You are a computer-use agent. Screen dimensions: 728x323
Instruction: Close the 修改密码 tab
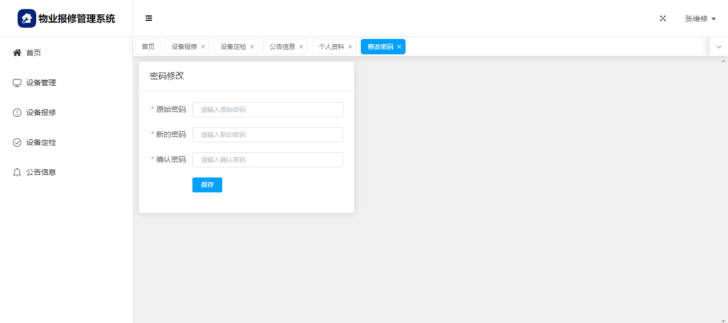(399, 47)
